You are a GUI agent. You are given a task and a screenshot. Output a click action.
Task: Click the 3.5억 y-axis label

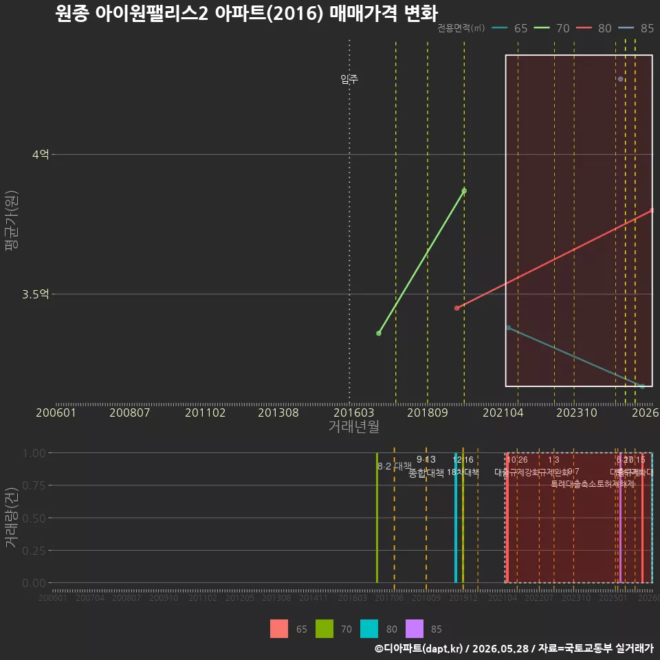(x=36, y=294)
